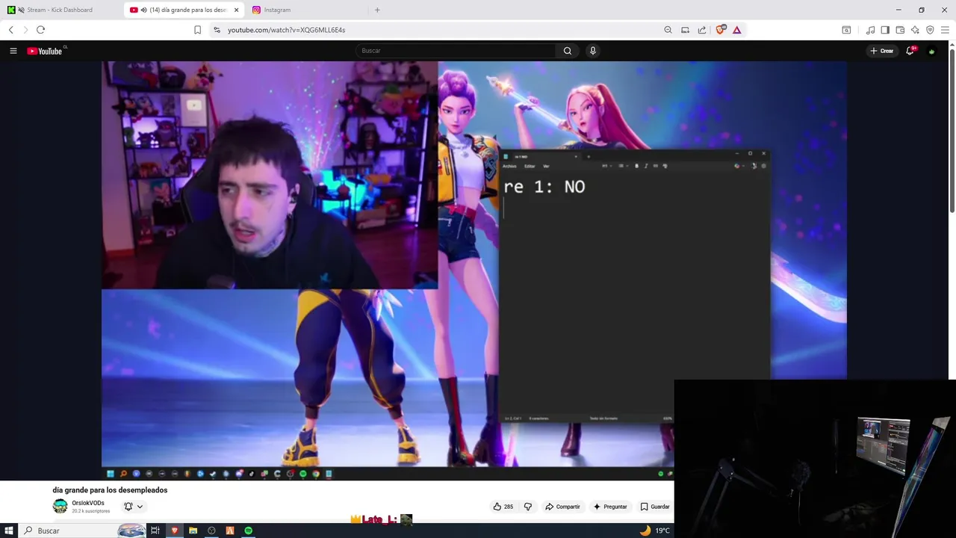Switch to Stream - Kick Dashboard tab
Screen dimensions: 956x538
pos(60,10)
